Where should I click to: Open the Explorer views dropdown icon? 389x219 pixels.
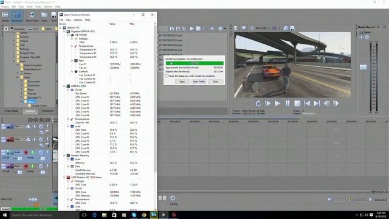click(x=222, y=29)
